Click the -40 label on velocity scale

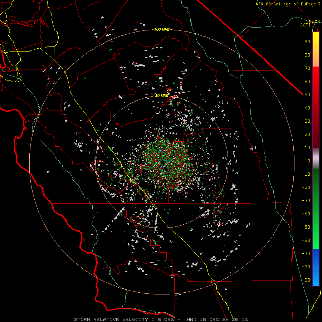coord(306,214)
